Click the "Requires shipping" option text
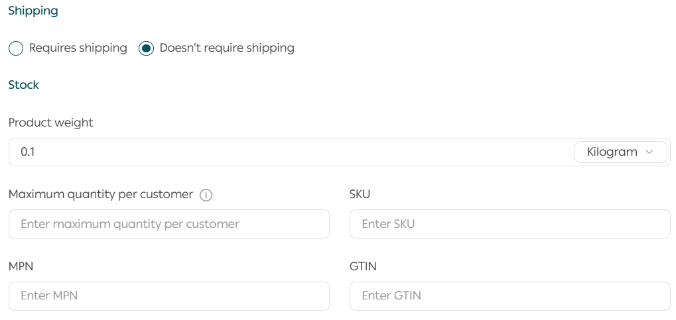Viewport: 676px width, 320px height. pyautogui.click(x=78, y=48)
